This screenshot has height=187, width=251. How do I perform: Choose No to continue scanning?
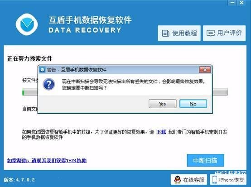193,104
